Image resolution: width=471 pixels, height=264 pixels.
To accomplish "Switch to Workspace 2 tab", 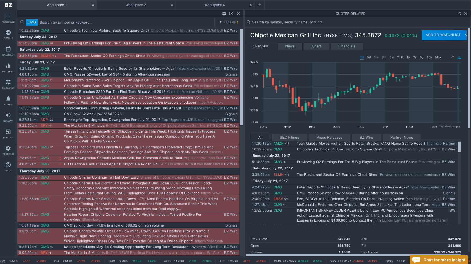I will tap(136, 5).
